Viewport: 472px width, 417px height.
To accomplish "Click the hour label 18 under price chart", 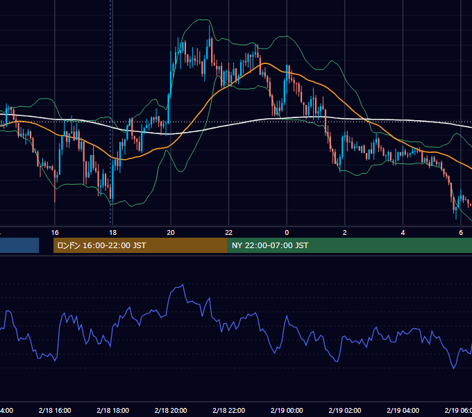I will (112, 233).
